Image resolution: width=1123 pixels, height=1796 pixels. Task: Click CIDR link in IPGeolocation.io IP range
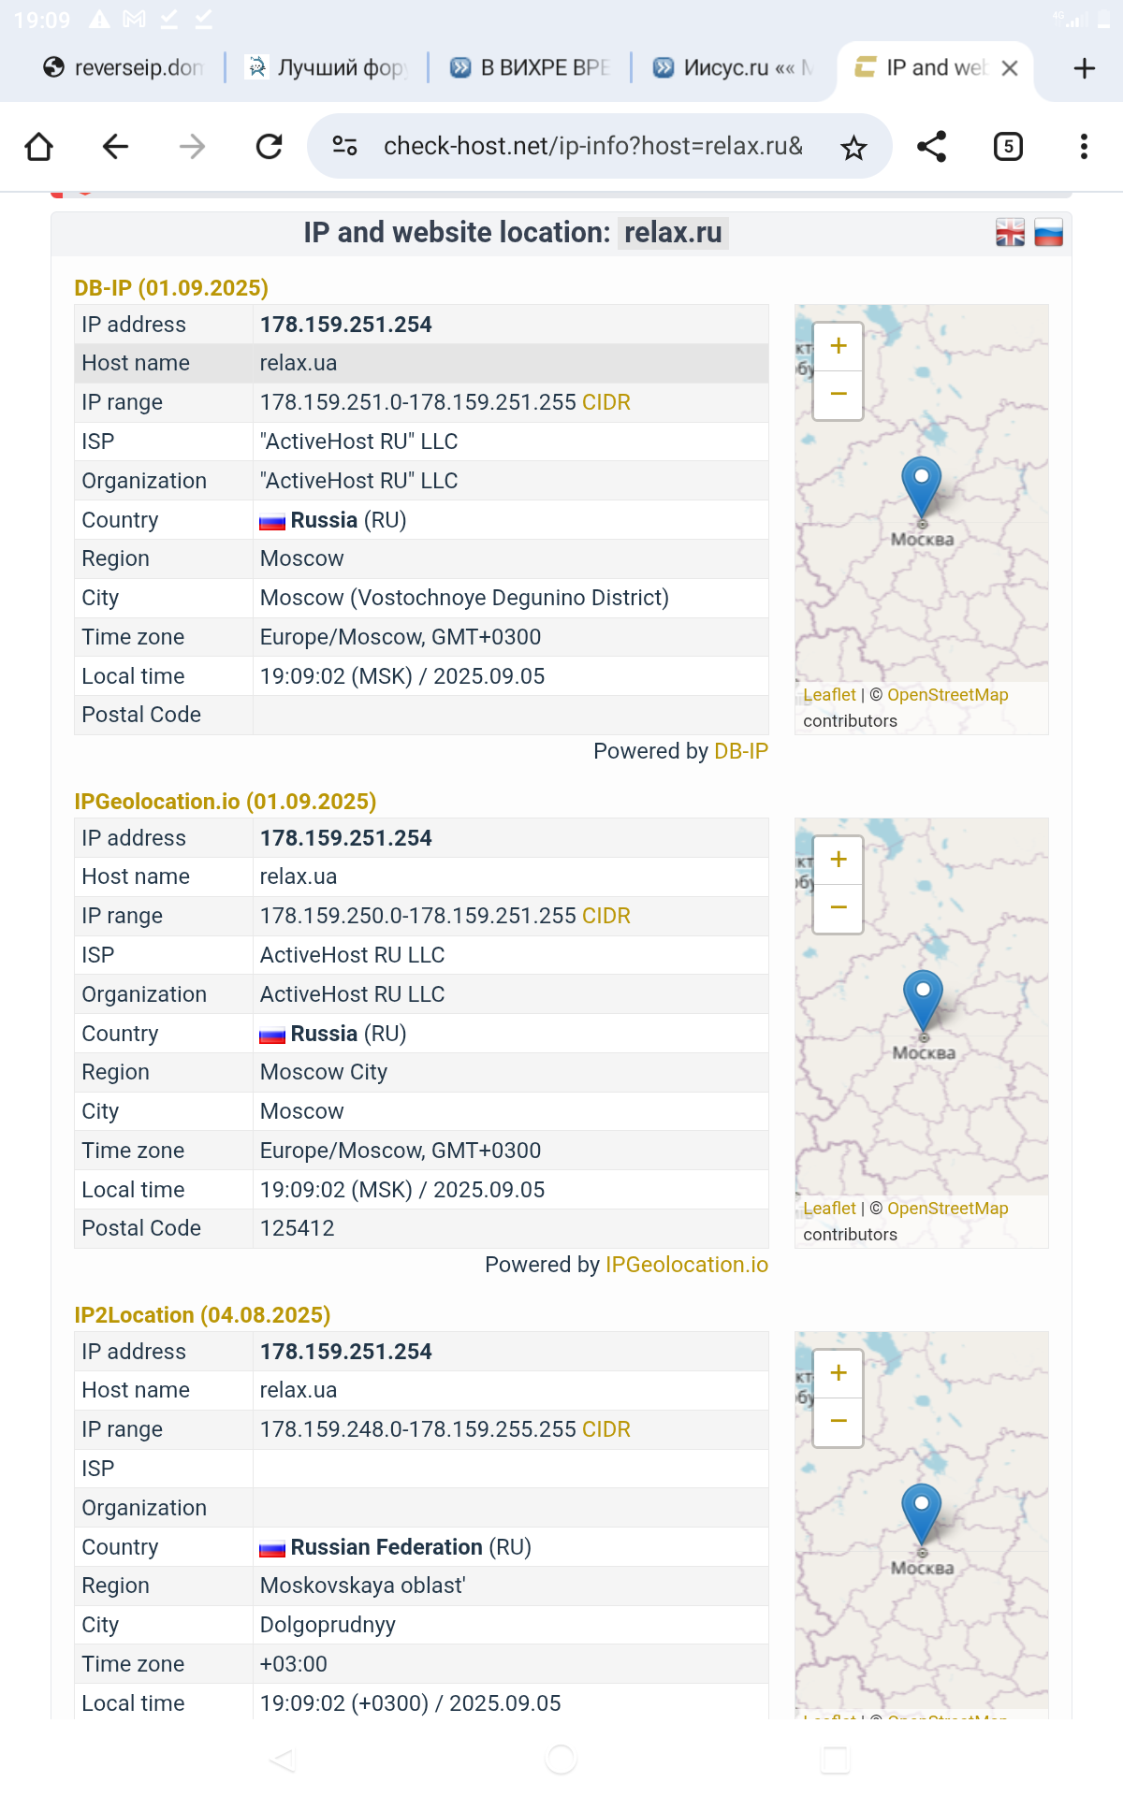606,916
